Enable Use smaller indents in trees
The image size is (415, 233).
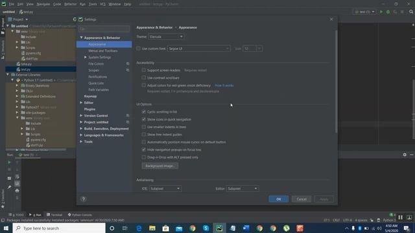[144, 127]
